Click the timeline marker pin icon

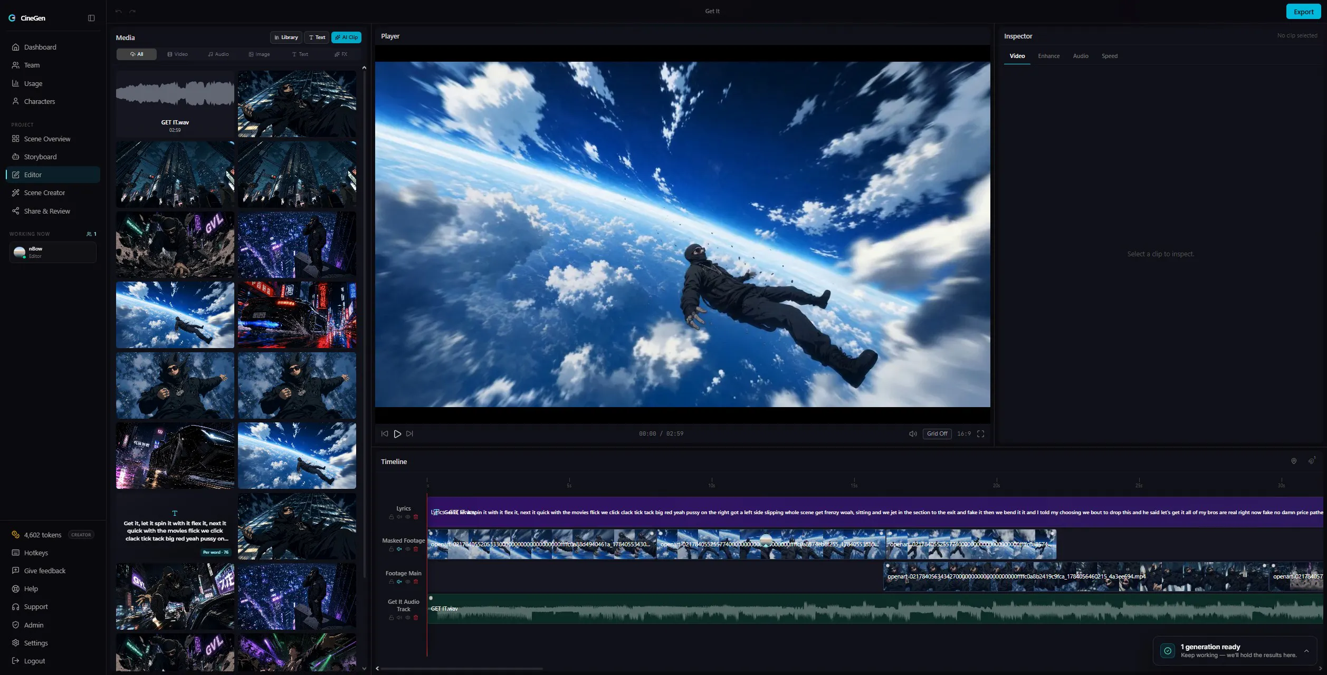point(1293,461)
